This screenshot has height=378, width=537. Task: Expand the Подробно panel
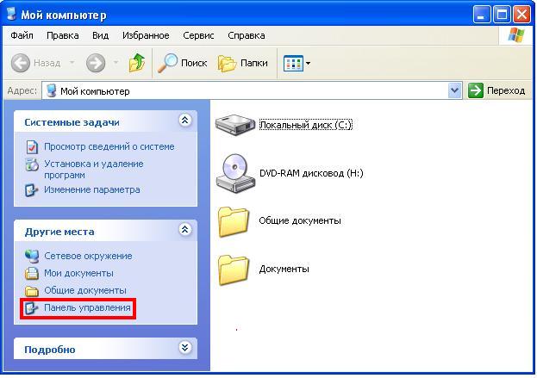coord(185,348)
